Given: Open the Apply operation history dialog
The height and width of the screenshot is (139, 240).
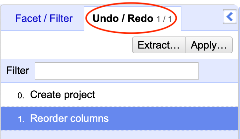Looking at the screenshot, I should pyautogui.click(x=209, y=45).
